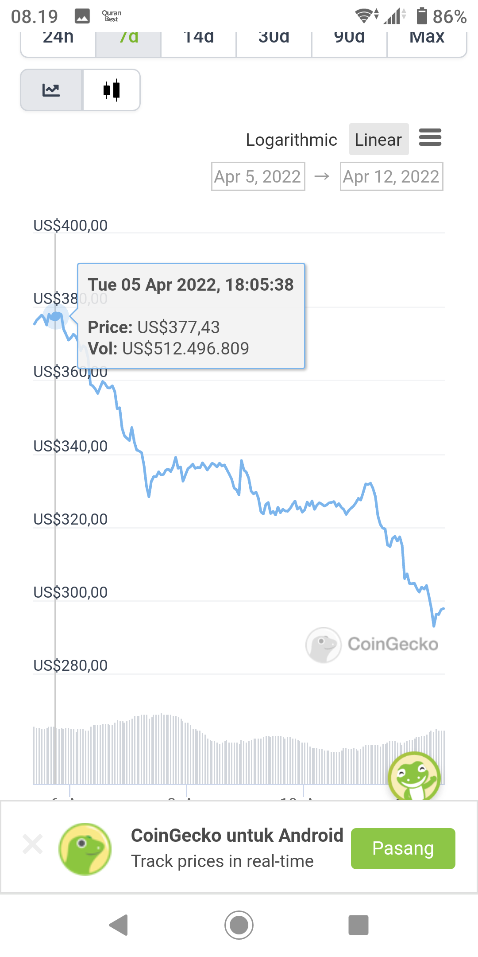Tap the Android home button

tap(239, 925)
